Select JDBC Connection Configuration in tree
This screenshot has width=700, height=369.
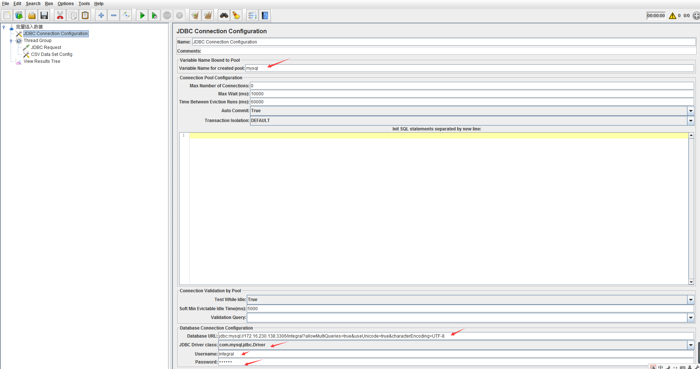56,34
